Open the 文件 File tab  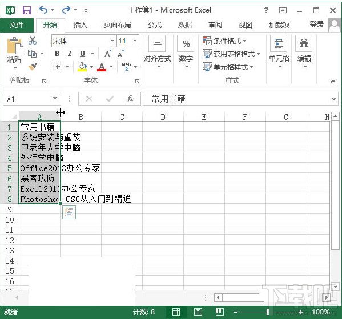coord(17,25)
